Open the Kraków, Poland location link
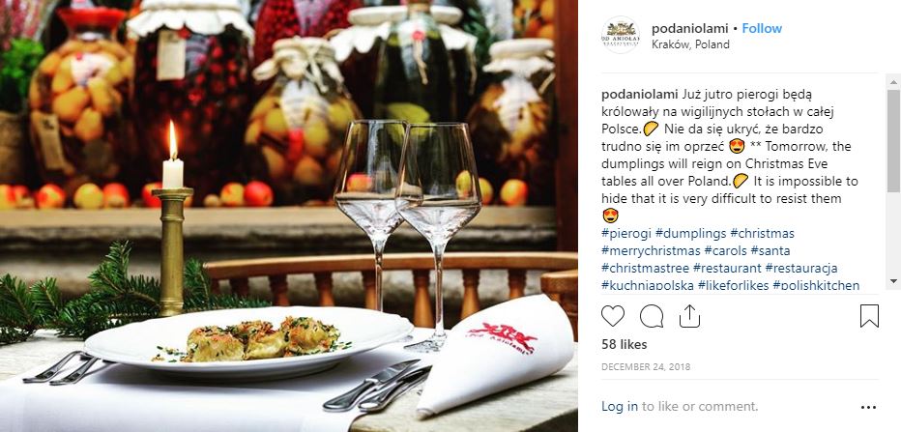 [690, 44]
